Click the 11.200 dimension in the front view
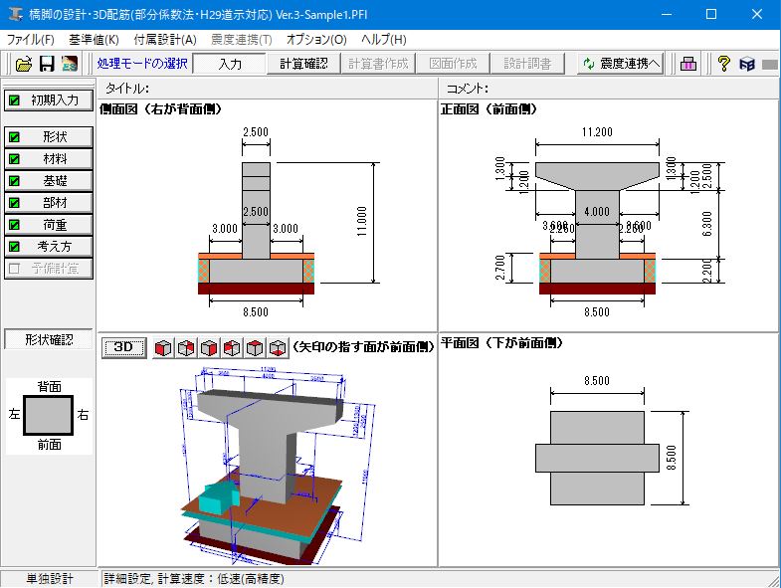Viewport: 781px width, 588px height. pyautogui.click(x=597, y=132)
